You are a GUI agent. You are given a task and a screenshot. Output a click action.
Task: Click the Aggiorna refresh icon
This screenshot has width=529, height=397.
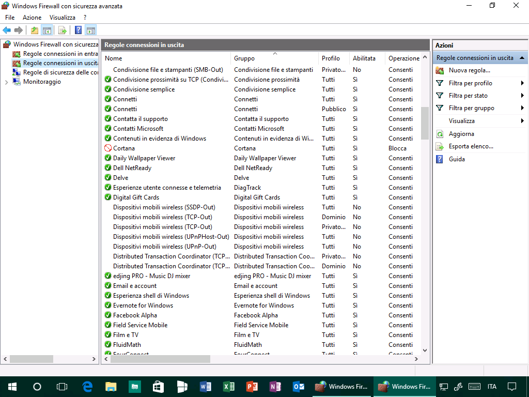click(440, 134)
